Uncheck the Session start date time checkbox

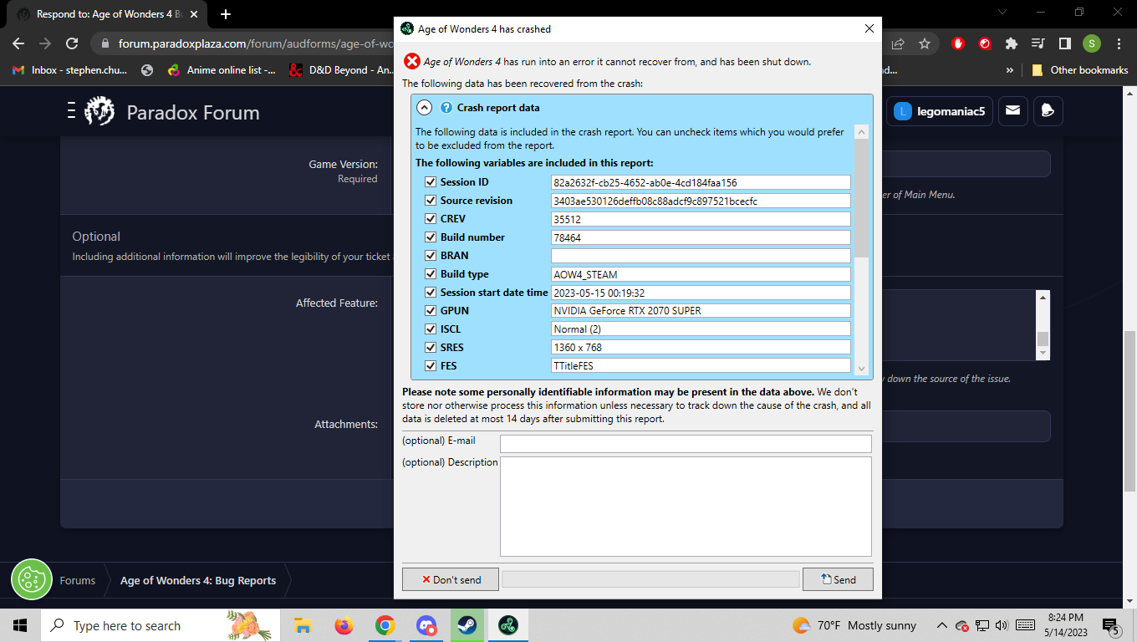(431, 293)
